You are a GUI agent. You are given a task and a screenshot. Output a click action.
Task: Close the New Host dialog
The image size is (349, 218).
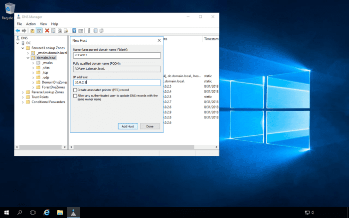click(x=159, y=40)
